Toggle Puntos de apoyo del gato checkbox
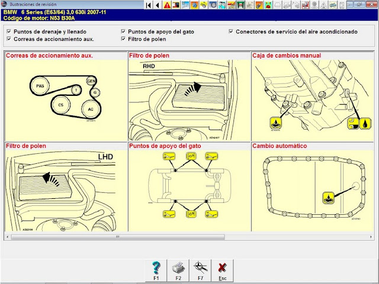Screen dimensions: 379x284 coord(123,31)
